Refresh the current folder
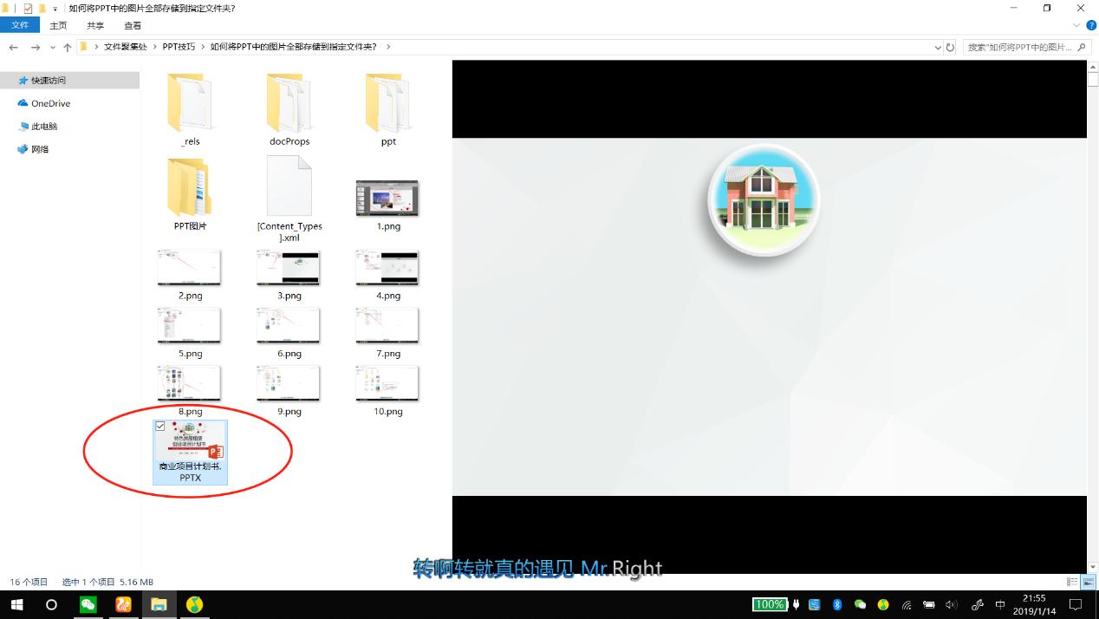This screenshot has width=1099, height=619. 950,47
